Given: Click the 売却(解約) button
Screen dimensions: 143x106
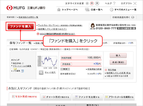Looking at the screenshot, I should pos(118,62).
